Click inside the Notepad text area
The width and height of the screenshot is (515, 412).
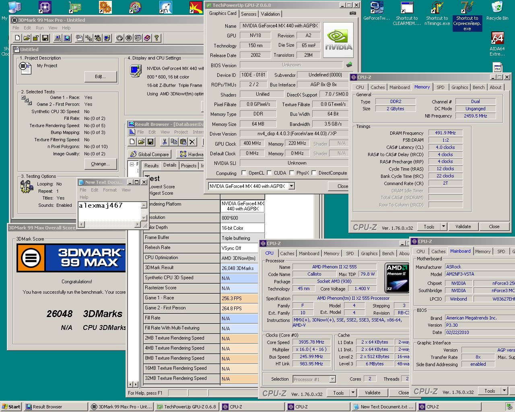(109, 211)
